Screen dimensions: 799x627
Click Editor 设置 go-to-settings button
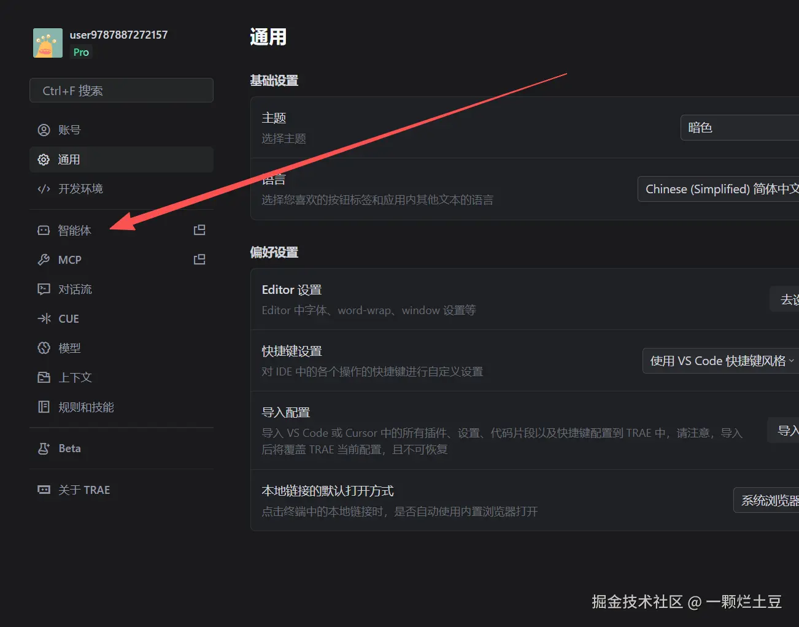pyautogui.click(x=785, y=299)
